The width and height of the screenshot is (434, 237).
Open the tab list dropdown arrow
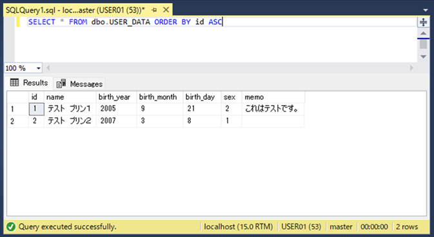[426, 10]
